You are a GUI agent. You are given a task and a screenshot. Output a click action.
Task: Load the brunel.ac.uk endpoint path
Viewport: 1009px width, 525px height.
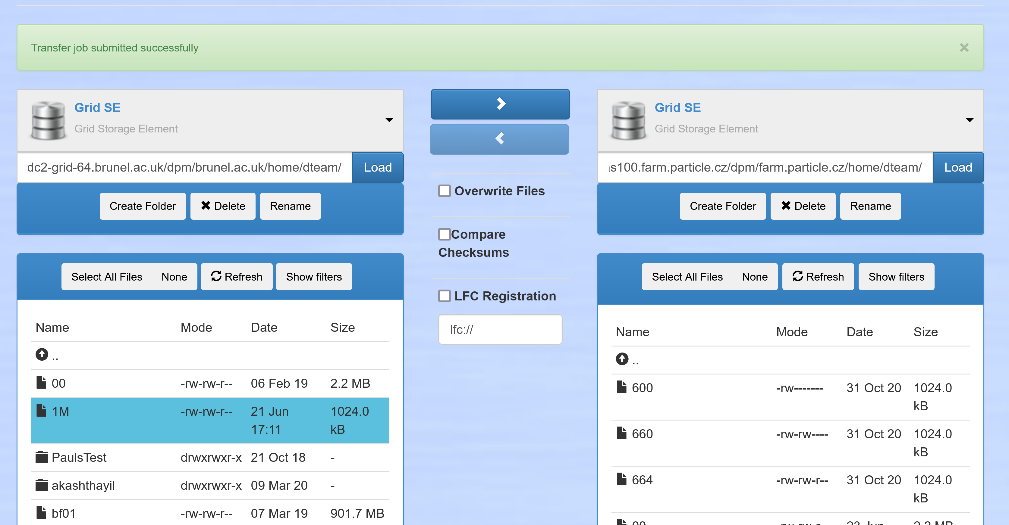click(378, 167)
